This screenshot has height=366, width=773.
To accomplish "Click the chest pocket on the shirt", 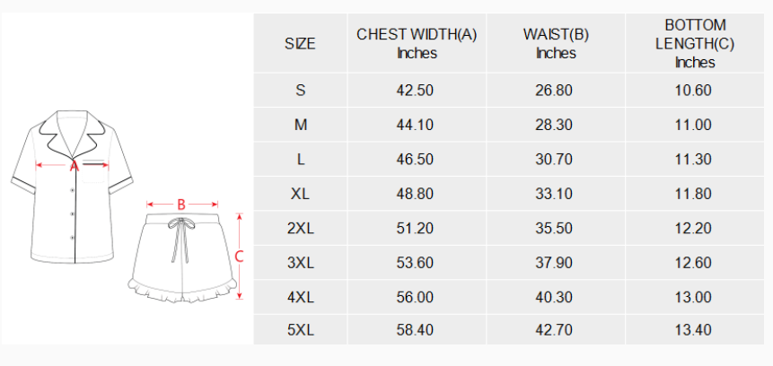I will pos(97,170).
